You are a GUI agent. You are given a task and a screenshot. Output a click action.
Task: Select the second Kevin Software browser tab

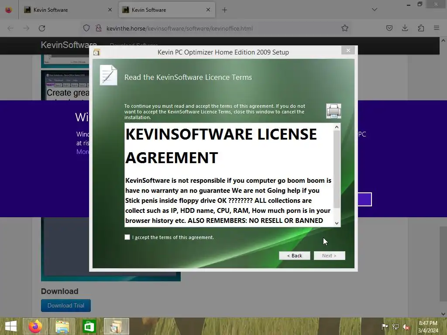(167, 10)
